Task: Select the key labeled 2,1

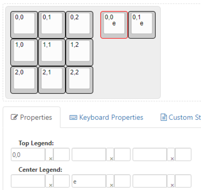Action: [52, 80]
